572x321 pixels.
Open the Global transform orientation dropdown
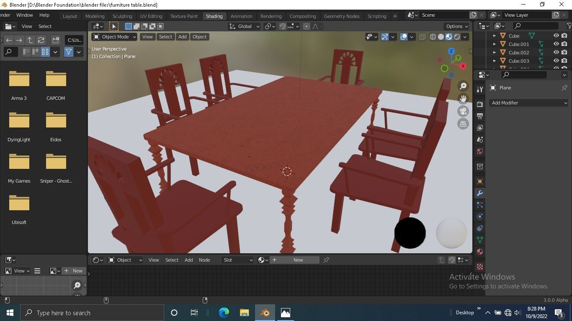click(x=244, y=26)
